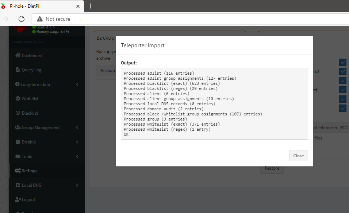Image resolution: width=349 pixels, height=213 pixels.
Task: Click "Processed blacklist (exact) (623 entries)" line
Action: (x=172, y=83)
